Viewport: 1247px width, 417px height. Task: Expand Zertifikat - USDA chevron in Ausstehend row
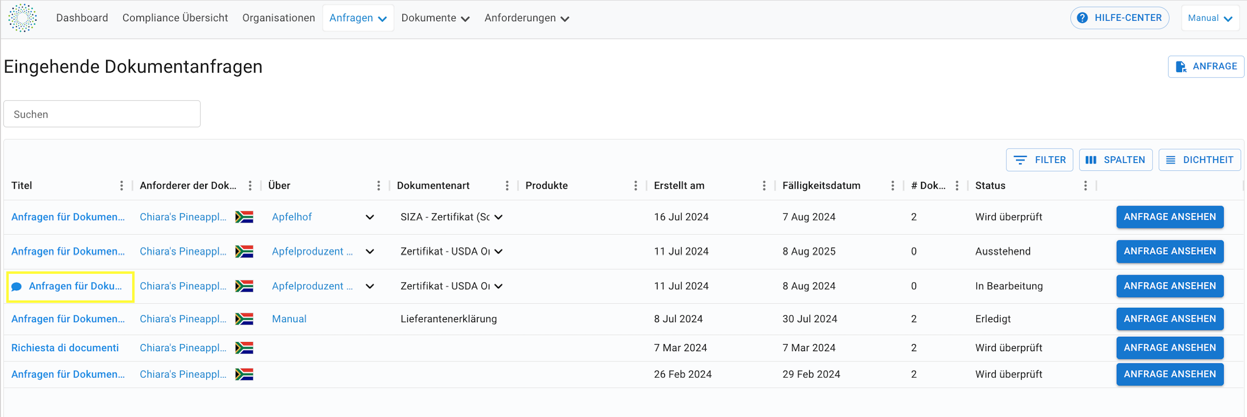point(499,252)
